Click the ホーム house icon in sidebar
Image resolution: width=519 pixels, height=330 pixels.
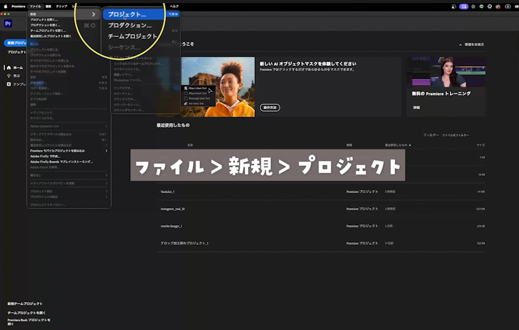pos(9,67)
